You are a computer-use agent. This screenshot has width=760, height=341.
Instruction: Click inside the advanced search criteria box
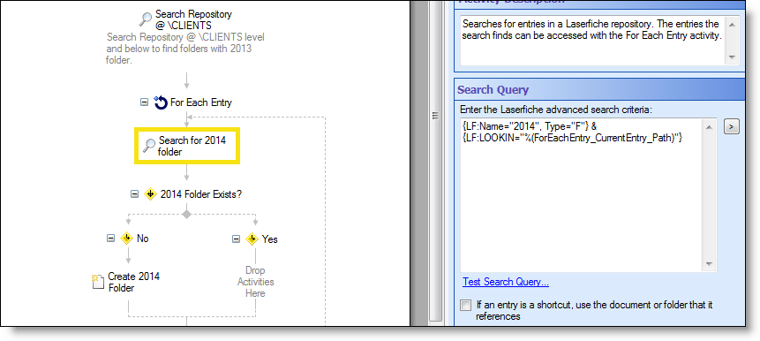click(582, 194)
